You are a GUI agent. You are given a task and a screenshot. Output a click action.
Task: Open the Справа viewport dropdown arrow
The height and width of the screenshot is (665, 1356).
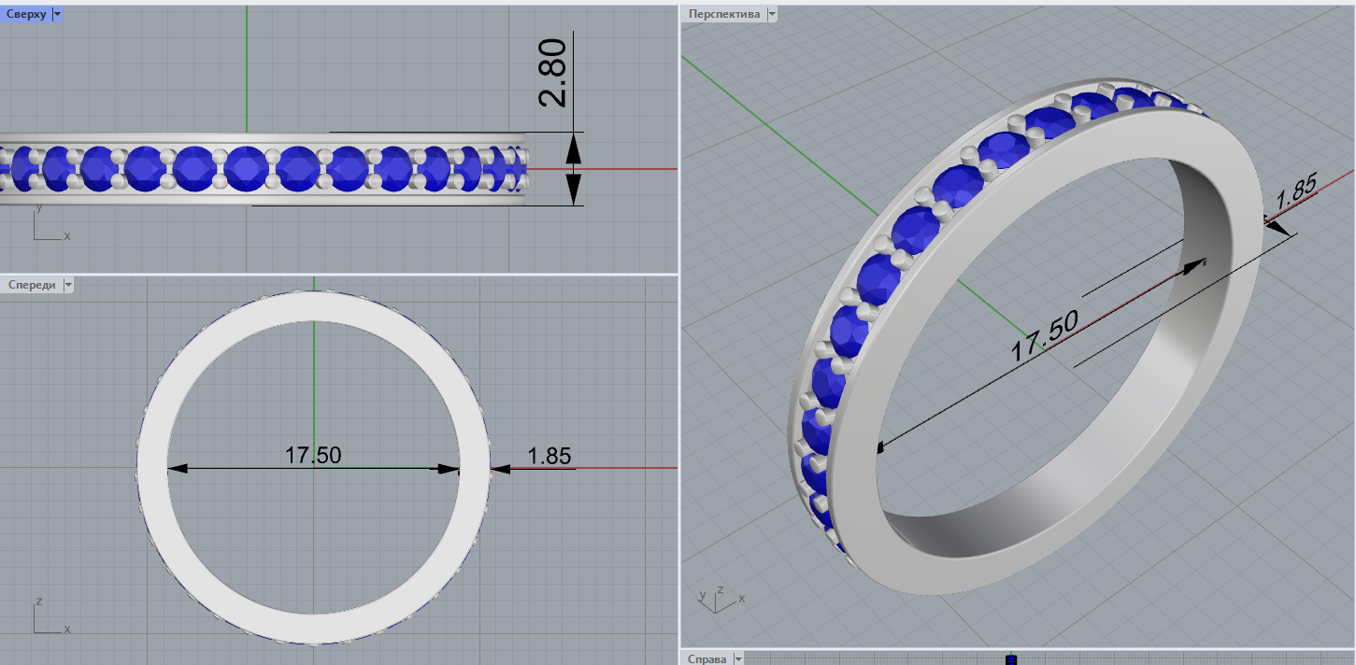coord(738,659)
